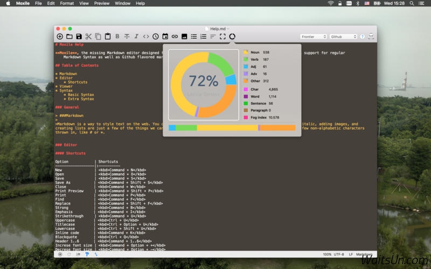The width and height of the screenshot is (431, 269).
Task: Insert an image with the picture icon
Action: 184,37
